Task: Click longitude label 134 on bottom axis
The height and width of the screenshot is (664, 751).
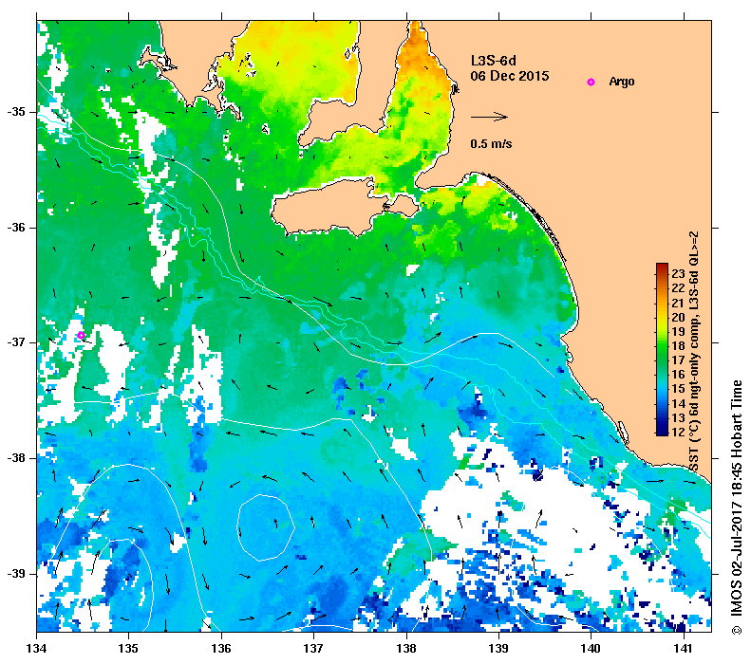Action: pyautogui.click(x=37, y=648)
